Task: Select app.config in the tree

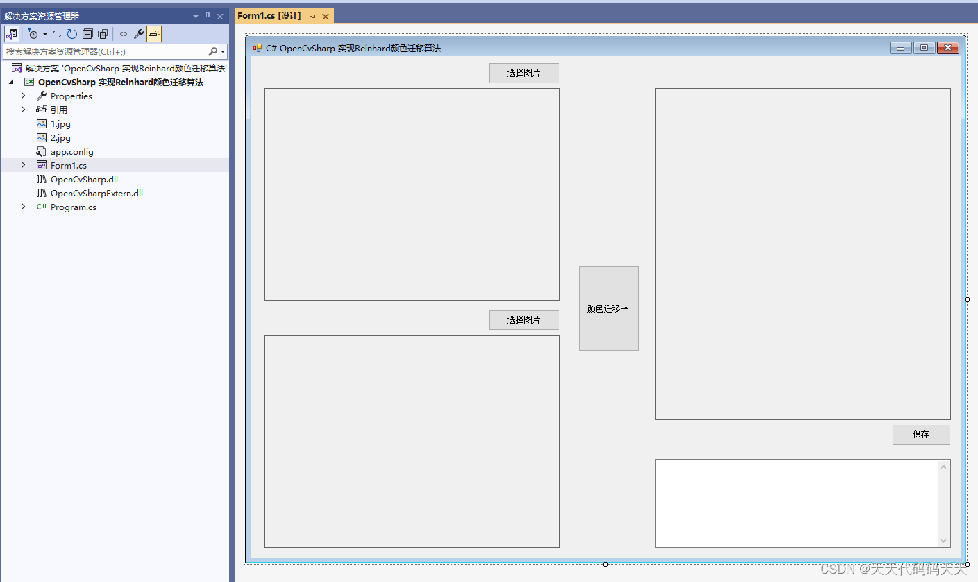Action: point(72,151)
